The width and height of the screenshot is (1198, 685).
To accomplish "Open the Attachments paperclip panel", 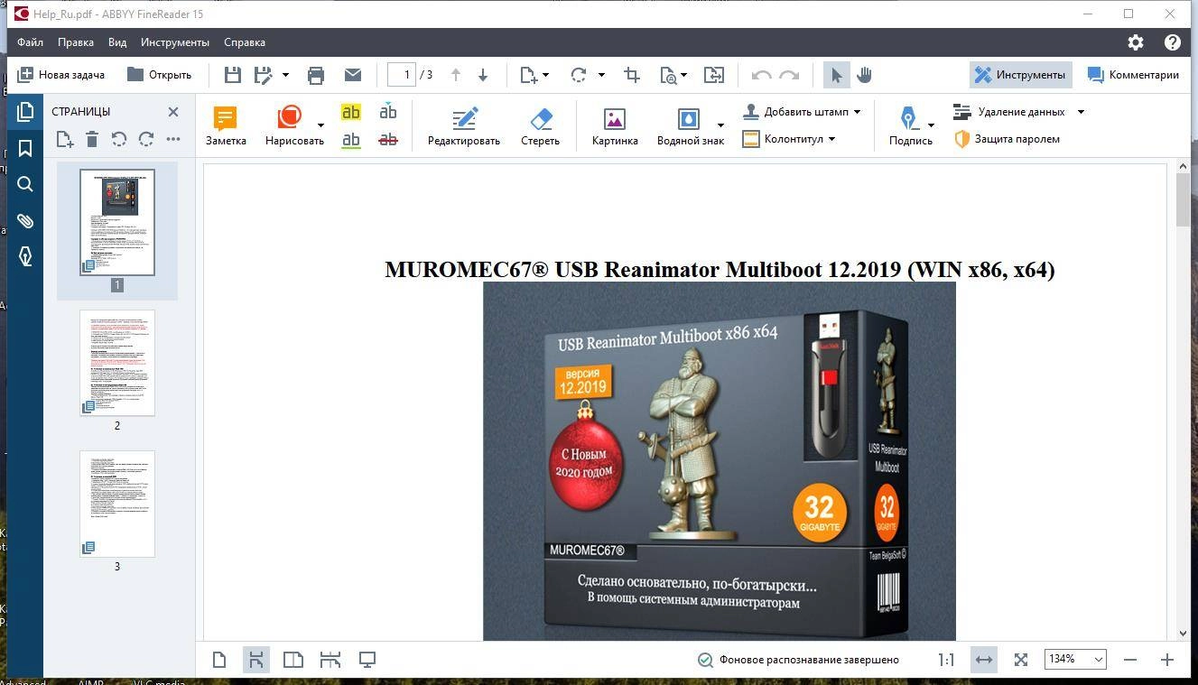I will 25,221.
